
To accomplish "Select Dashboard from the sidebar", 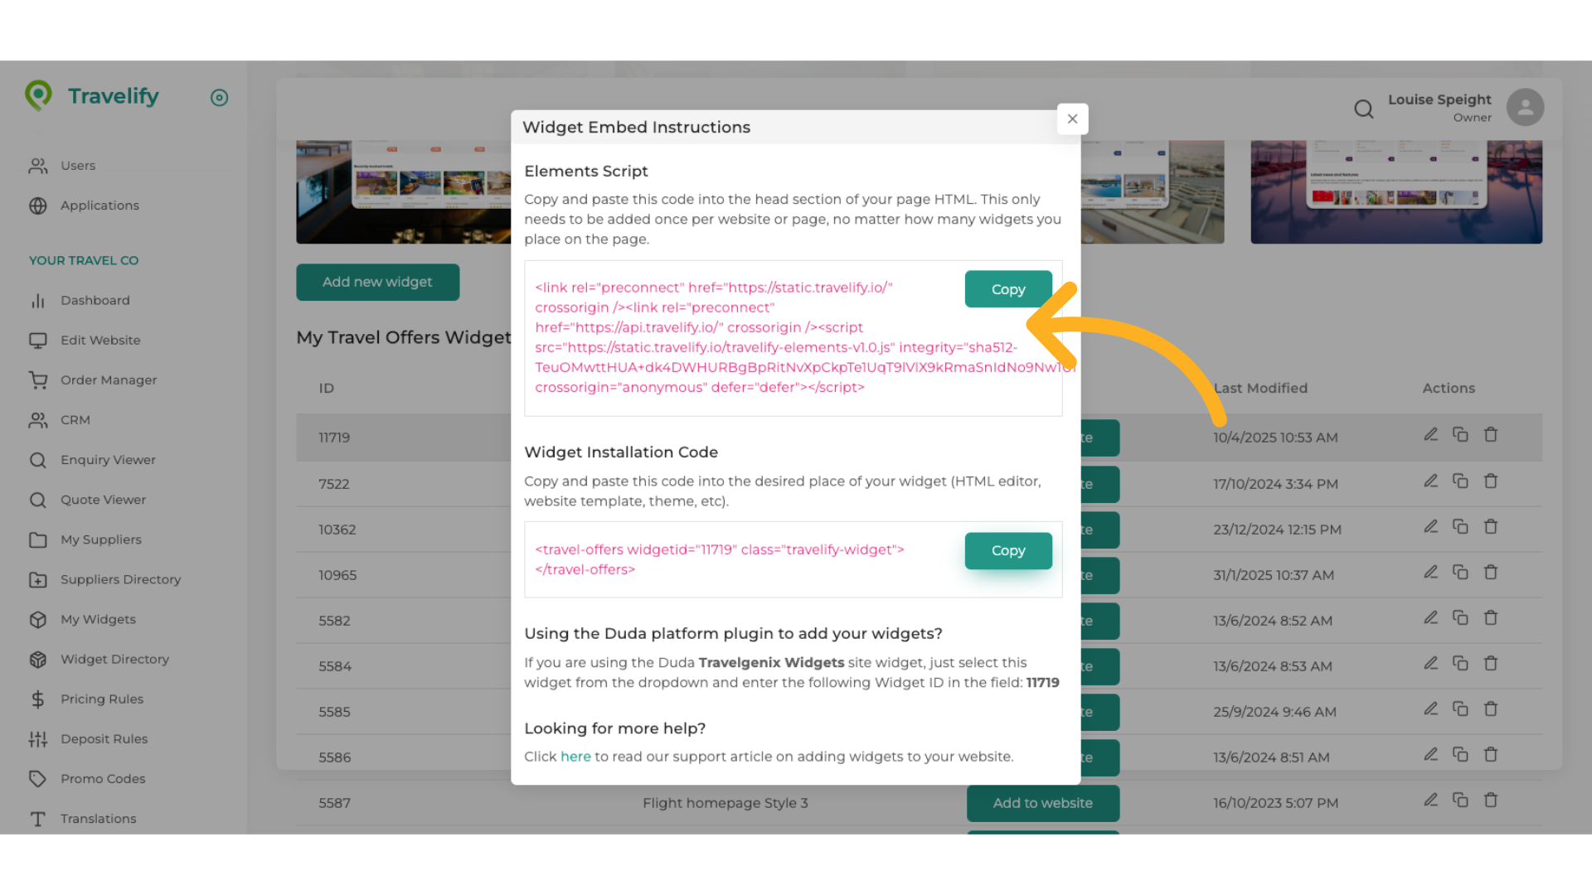I will (x=95, y=300).
